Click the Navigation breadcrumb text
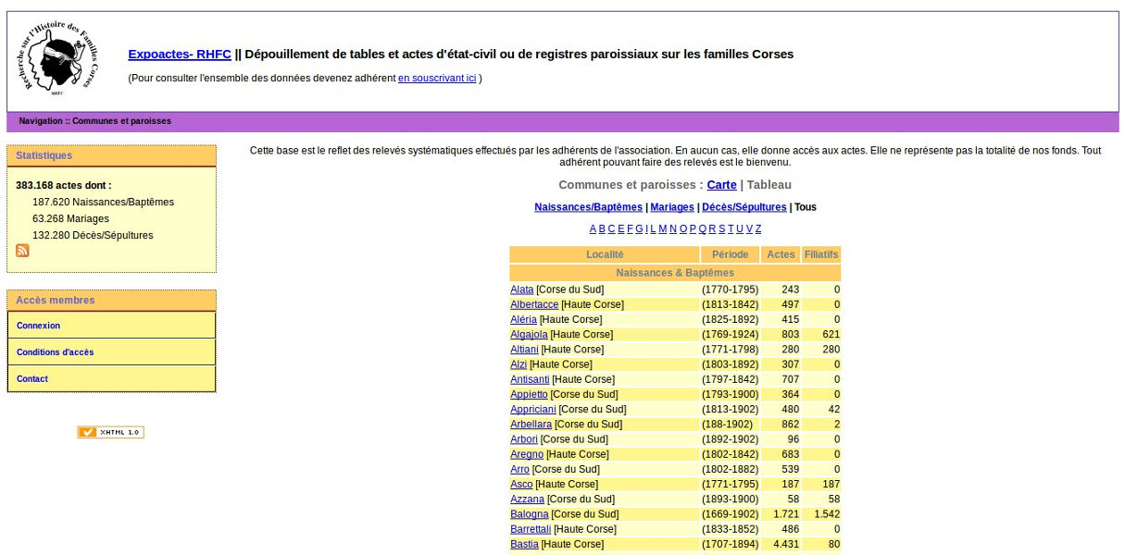Screen dimensions: 1125x555 pyautogui.click(x=95, y=121)
